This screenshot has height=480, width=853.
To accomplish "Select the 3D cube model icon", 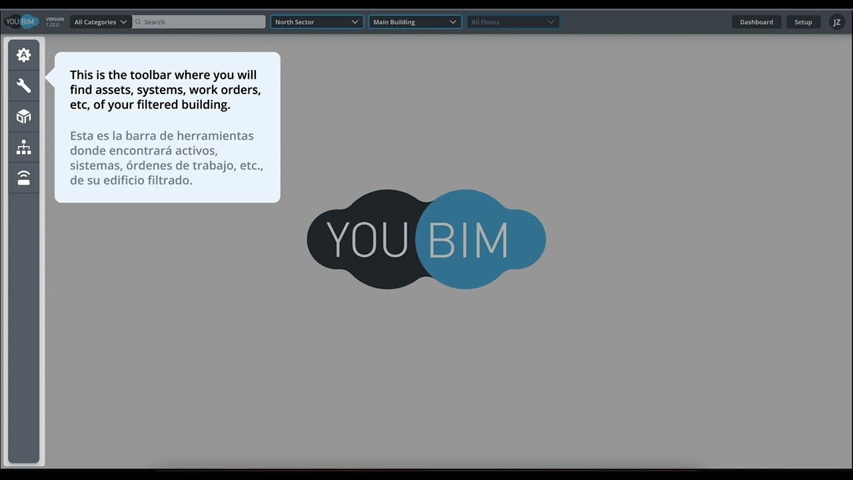I will click(x=24, y=117).
